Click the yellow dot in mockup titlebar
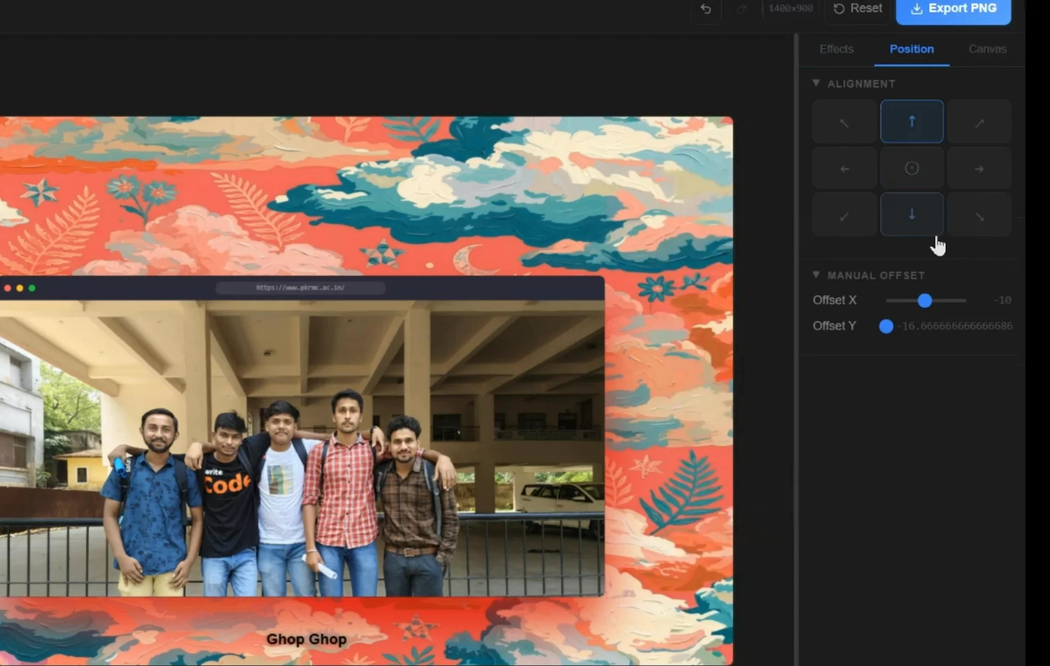 point(20,288)
